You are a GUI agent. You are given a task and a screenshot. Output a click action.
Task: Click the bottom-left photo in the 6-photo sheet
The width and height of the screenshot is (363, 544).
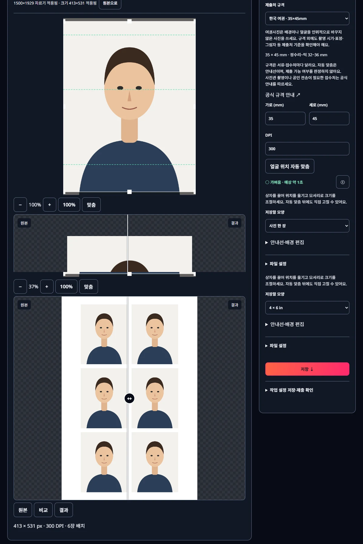click(104, 462)
